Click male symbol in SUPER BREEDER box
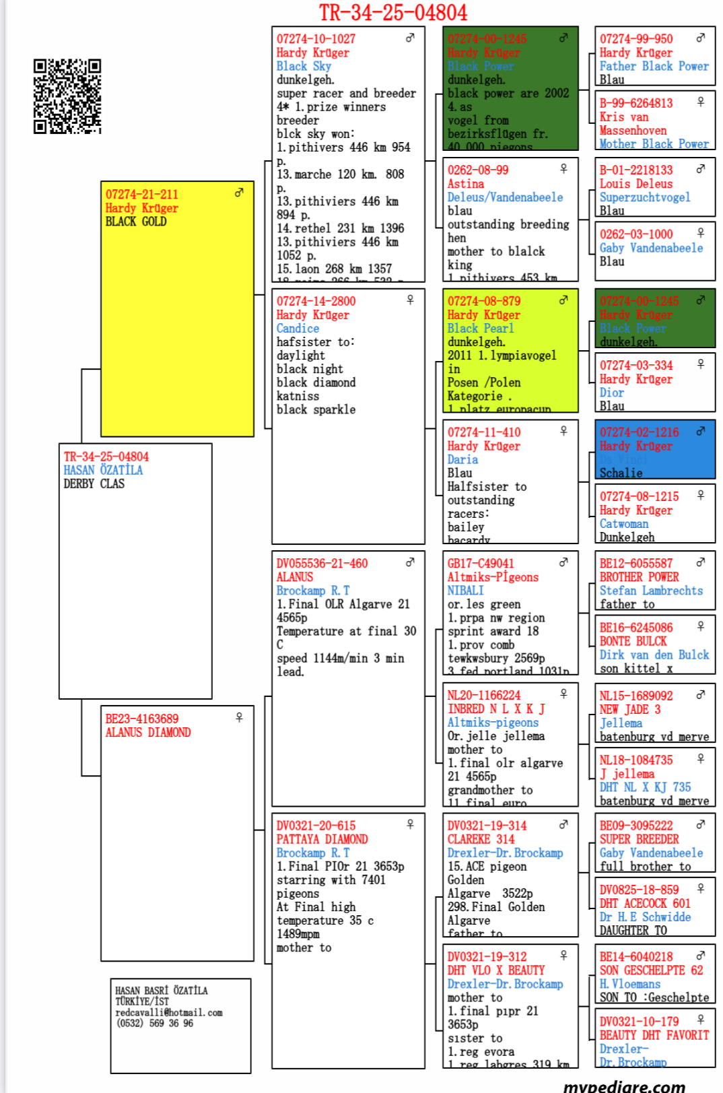723x1093 pixels. click(x=701, y=824)
